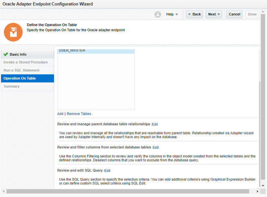Click the orange Oracle adapter wizard icon
The height and width of the screenshot is (197, 267).
13,32
